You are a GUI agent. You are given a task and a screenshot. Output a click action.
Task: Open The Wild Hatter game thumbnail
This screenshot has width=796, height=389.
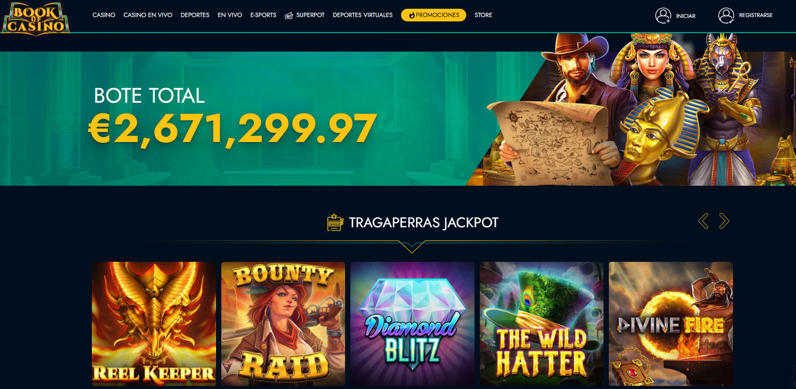click(x=541, y=324)
